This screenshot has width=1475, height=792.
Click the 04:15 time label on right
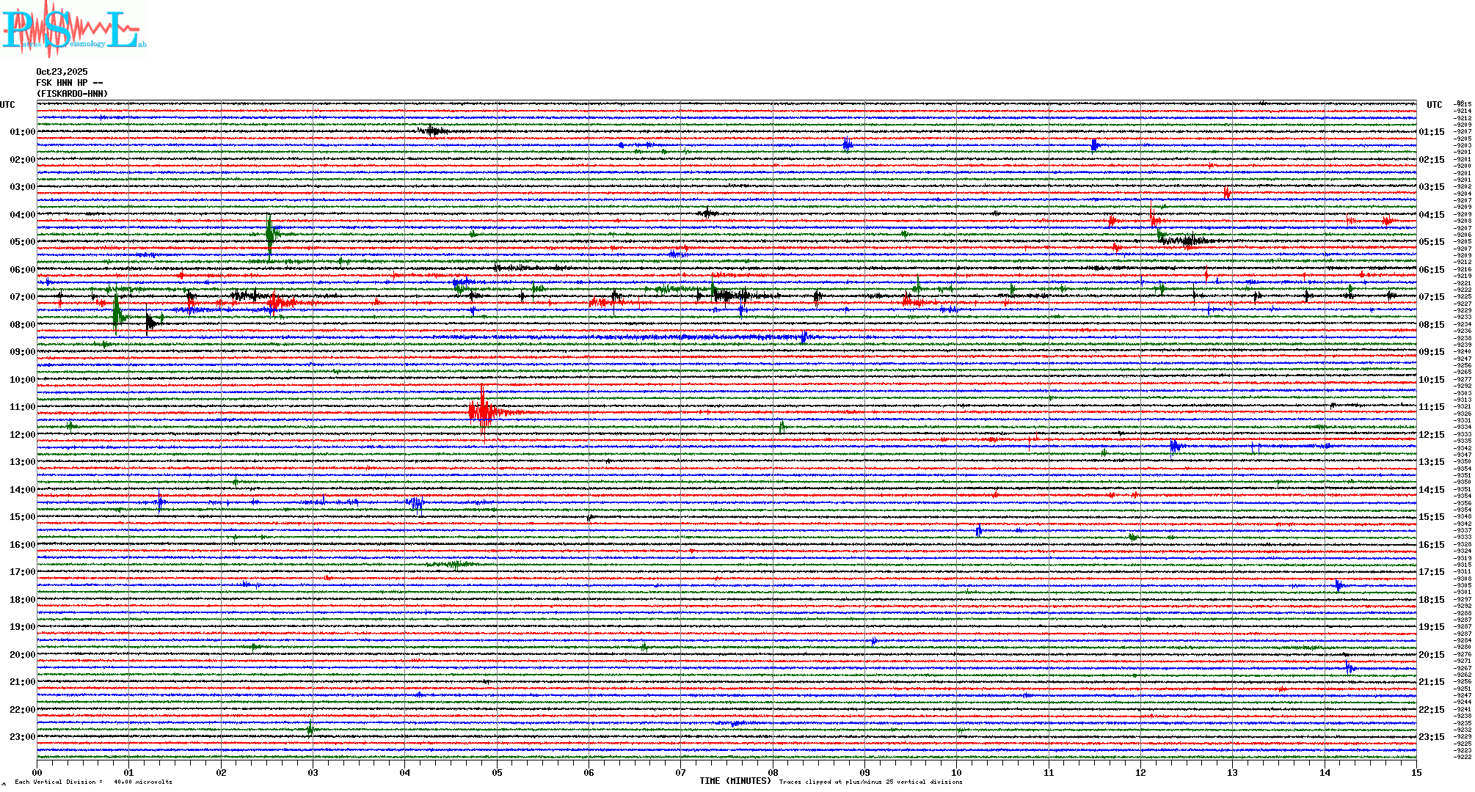point(1431,215)
